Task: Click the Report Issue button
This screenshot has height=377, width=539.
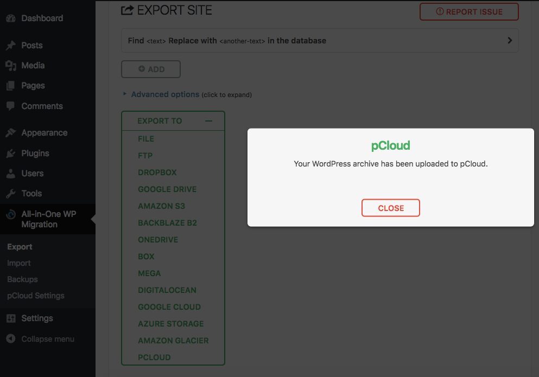Action: pyautogui.click(x=469, y=12)
